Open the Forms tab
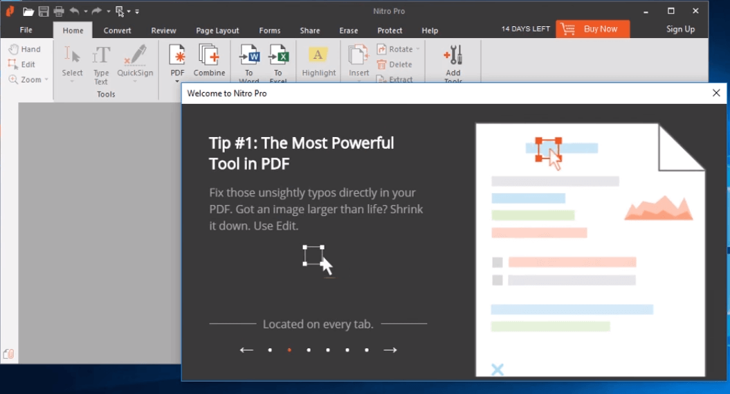 pos(270,30)
